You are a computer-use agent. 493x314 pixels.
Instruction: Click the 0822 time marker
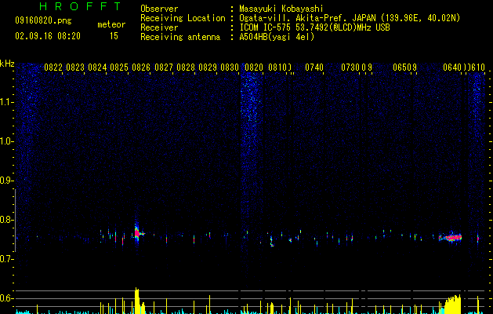point(53,67)
